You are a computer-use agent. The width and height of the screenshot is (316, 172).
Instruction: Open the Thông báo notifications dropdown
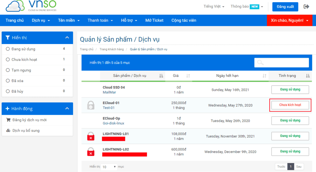(247, 6)
